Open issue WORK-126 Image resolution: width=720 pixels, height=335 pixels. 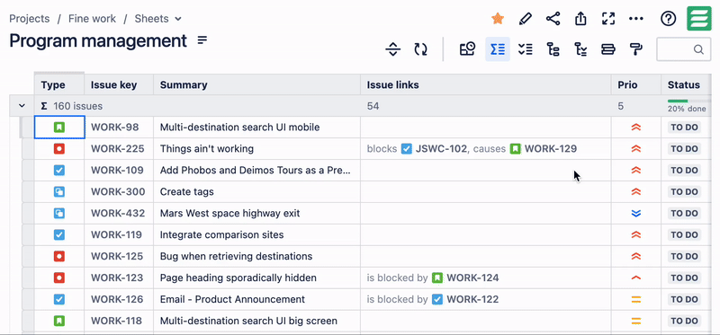pos(117,299)
